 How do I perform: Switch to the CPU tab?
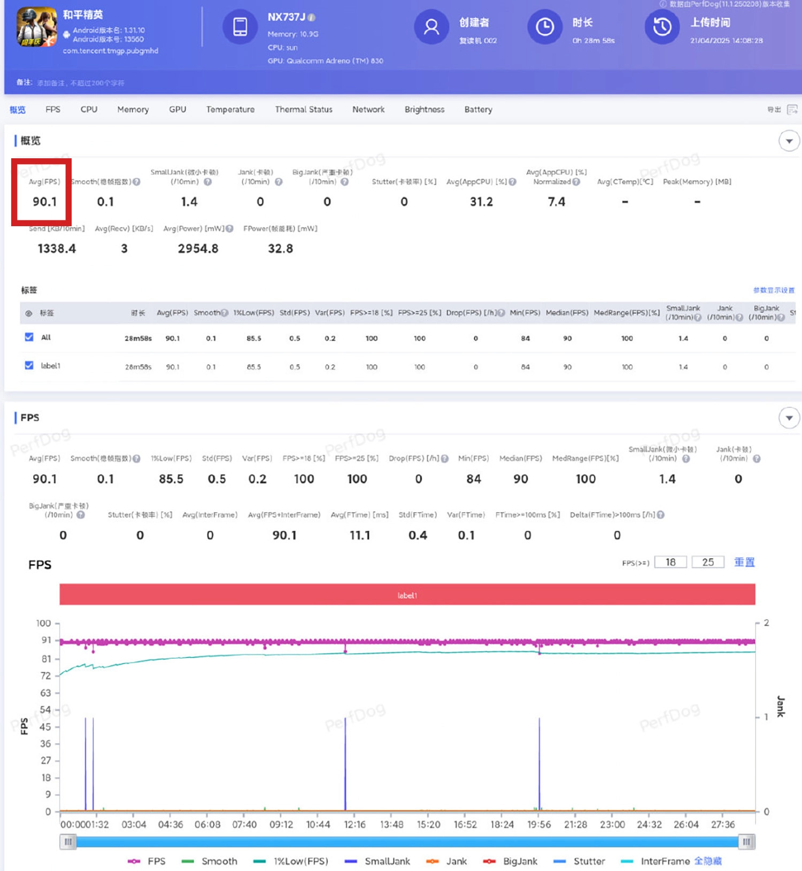[89, 109]
